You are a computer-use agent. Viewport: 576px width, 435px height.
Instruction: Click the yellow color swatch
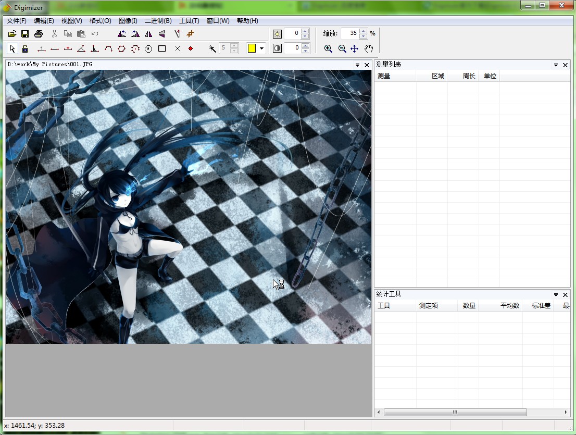tap(252, 48)
